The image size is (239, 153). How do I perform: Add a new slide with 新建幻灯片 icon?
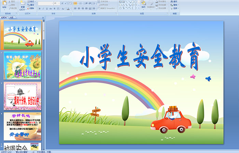click(x=23, y=3)
